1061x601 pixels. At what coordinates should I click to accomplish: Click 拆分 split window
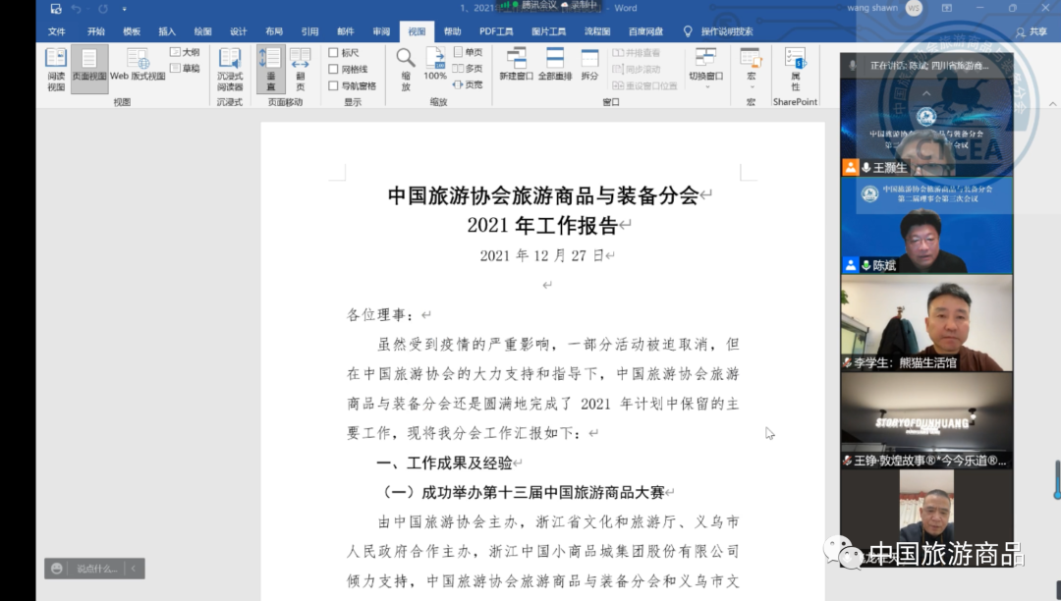pos(589,64)
